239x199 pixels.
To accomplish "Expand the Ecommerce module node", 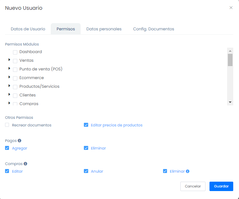I will click(9, 77).
